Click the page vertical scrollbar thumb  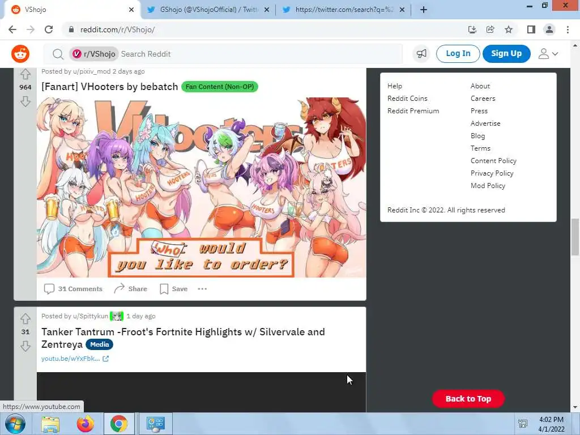[x=575, y=237]
